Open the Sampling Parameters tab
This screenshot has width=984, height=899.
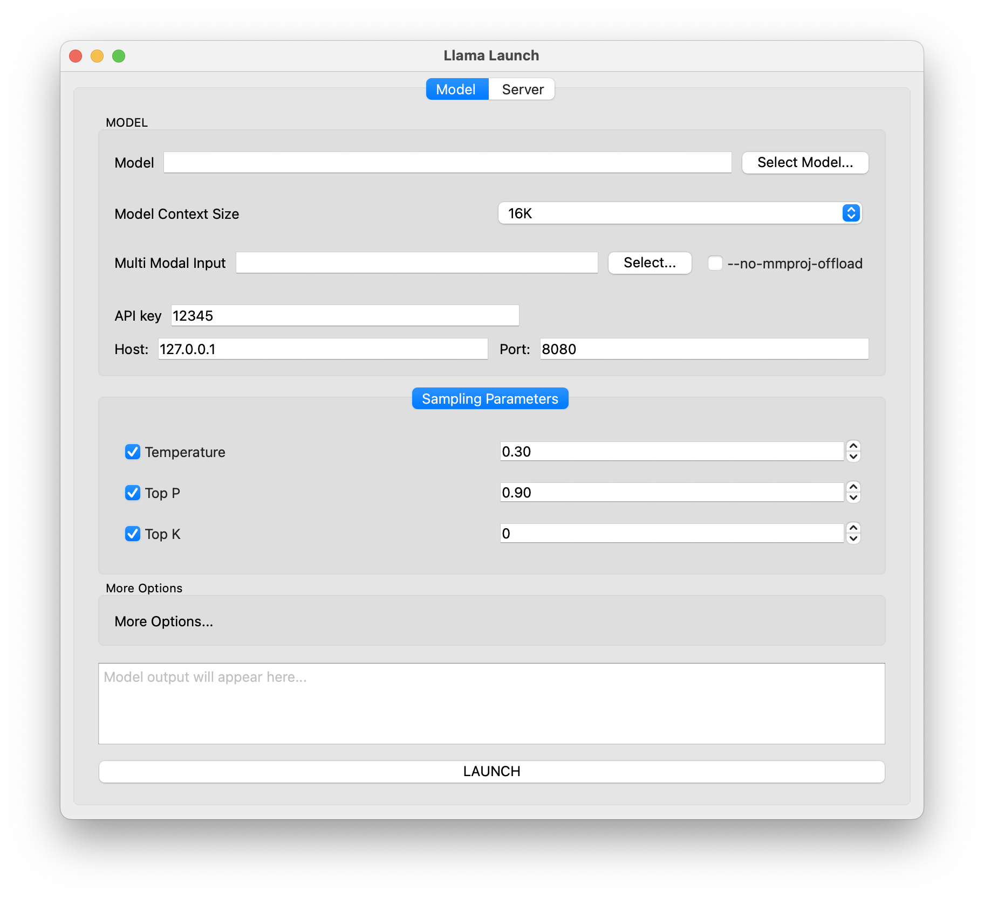click(x=490, y=398)
